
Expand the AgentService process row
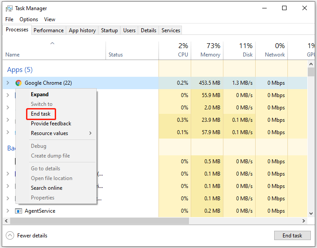click(8, 211)
